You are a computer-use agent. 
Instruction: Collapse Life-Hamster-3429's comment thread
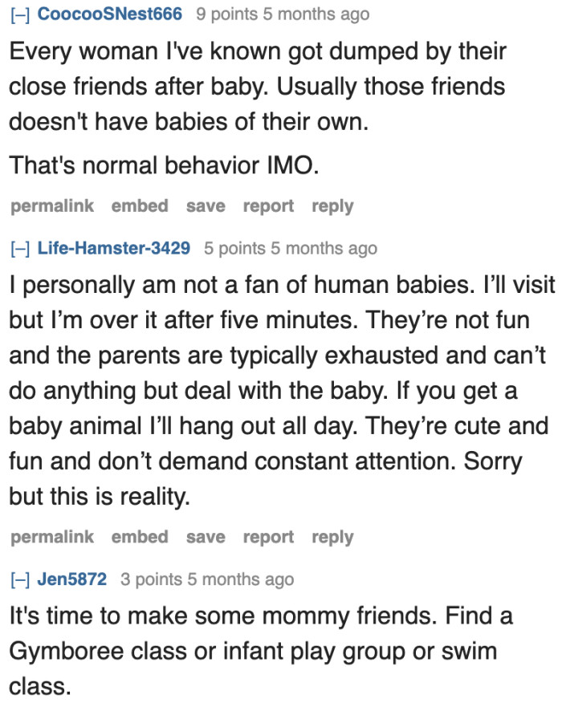[19, 249]
